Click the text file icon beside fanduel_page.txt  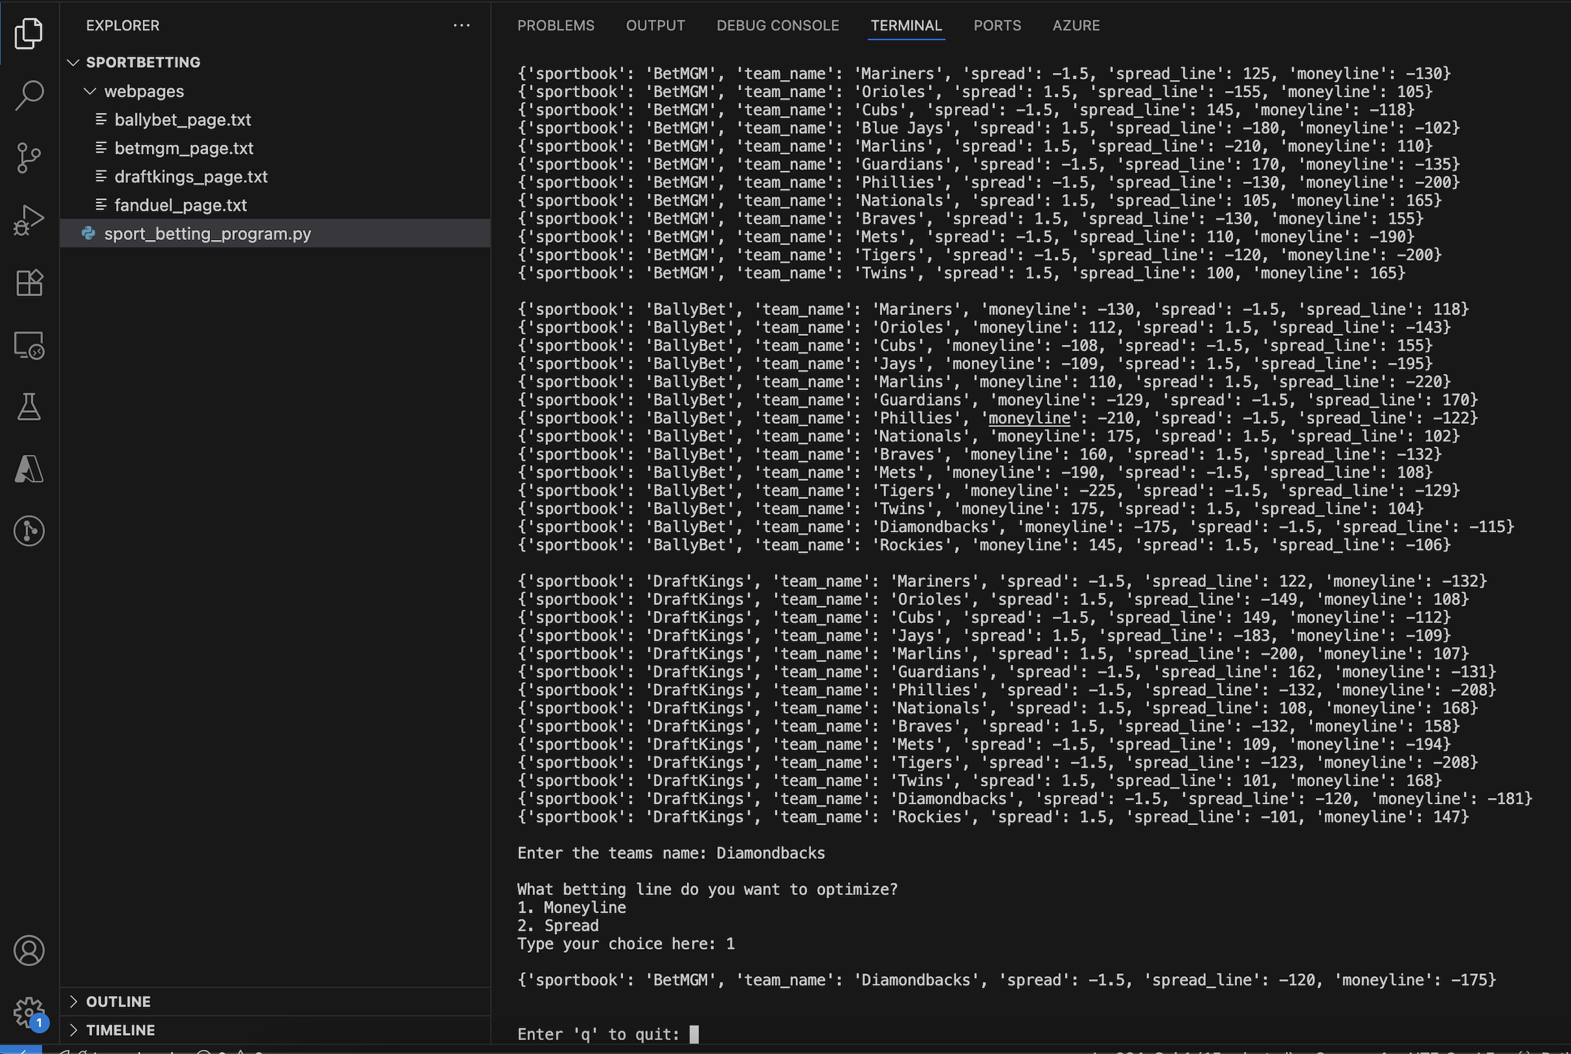coord(101,205)
